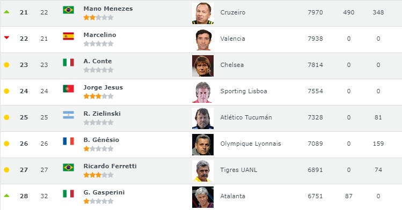Click the Atlético Tucumán club name

click(x=246, y=117)
